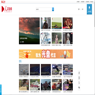Click the small red People's Daily logo at top-left

[x=3, y=2]
